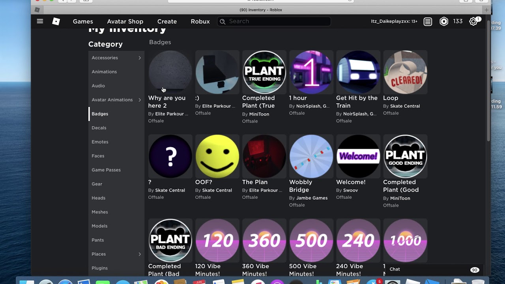The width and height of the screenshot is (505, 284).
Task: Open the Plant Good Ending badge image
Action: (x=405, y=156)
